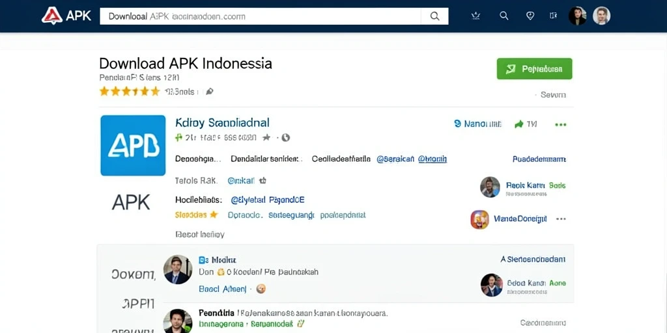Click the header search icon beside crown
The height and width of the screenshot is (333, 667).
504,16
